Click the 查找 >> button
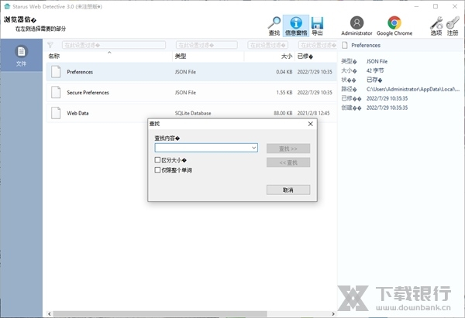Viewport: 465px width, 318px height. [x=288, y=149]
